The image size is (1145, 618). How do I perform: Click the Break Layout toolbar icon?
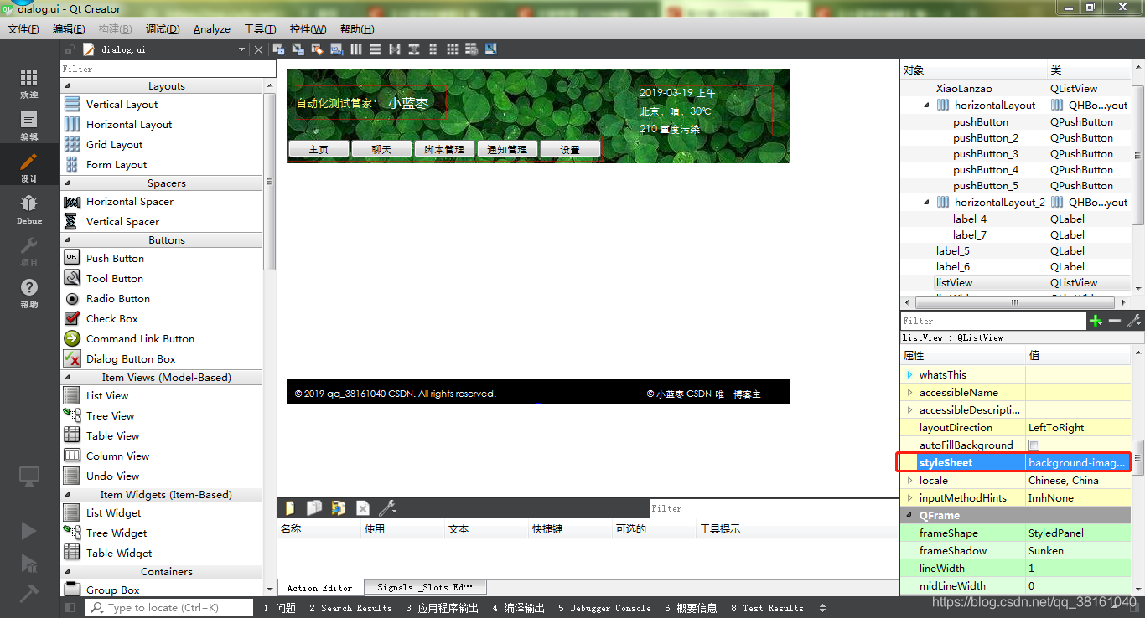[x=471, y=49]
